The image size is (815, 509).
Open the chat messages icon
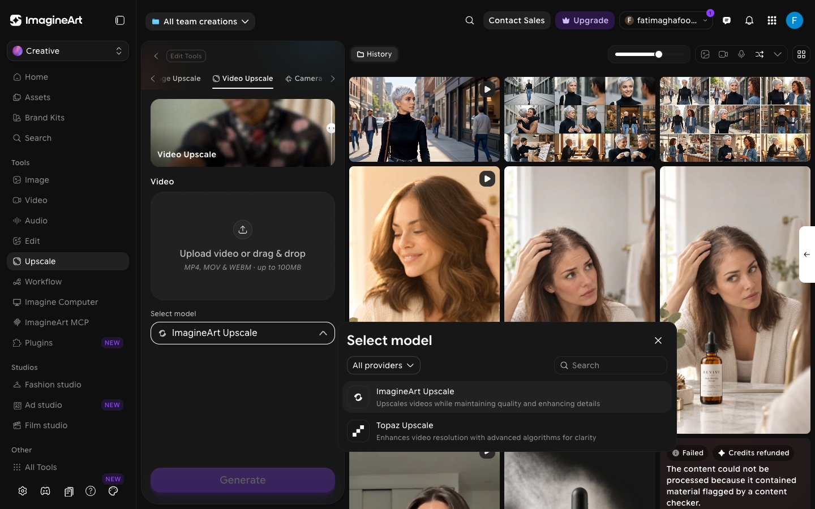(727, 20)
